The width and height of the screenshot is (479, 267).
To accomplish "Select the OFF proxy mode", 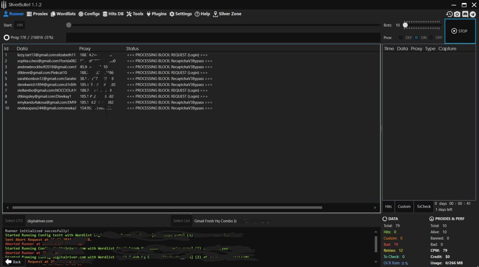I will point(436,37).
